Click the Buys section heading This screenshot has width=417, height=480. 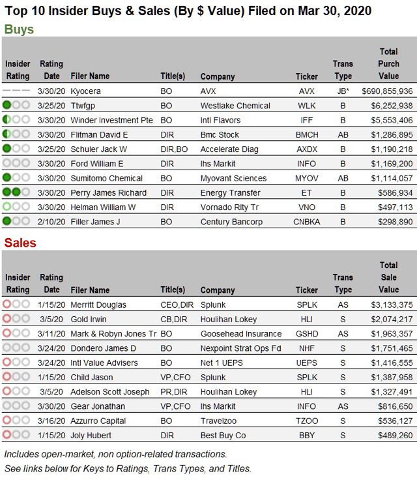click(x=19, y=29)
